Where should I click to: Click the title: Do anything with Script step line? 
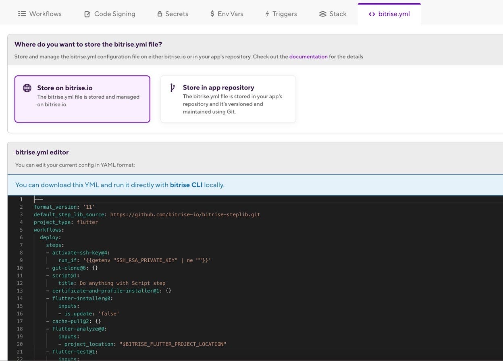pyautogui.click(x=112, y=283)
